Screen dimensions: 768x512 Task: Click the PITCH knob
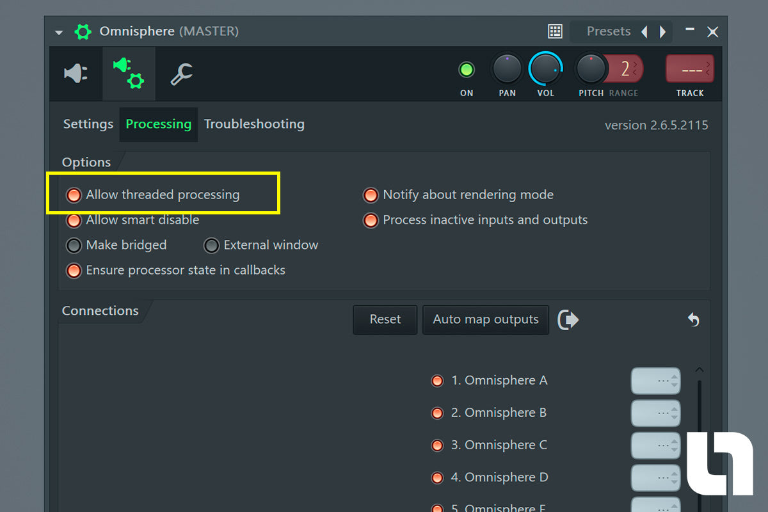(x=591, y=69)
